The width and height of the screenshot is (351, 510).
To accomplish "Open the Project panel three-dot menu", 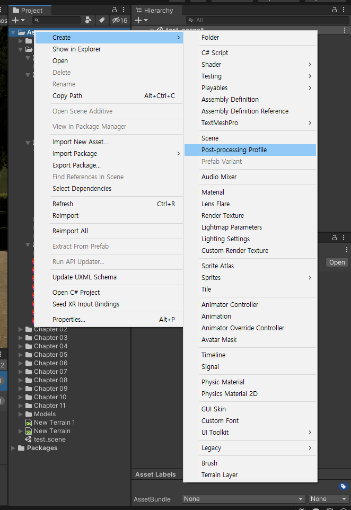I will click(124, 10).
